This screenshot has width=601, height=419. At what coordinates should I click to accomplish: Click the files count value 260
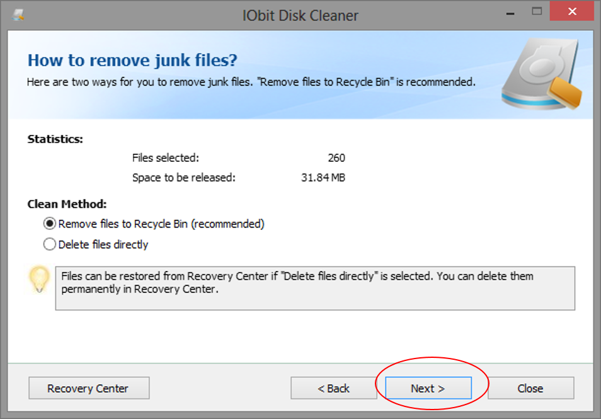(x=336, y=158)
